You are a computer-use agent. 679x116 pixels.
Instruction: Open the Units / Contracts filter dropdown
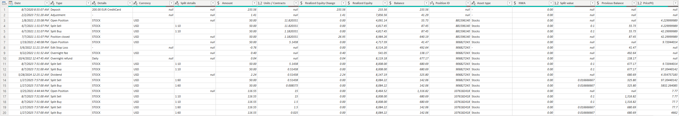coord(296,3)
